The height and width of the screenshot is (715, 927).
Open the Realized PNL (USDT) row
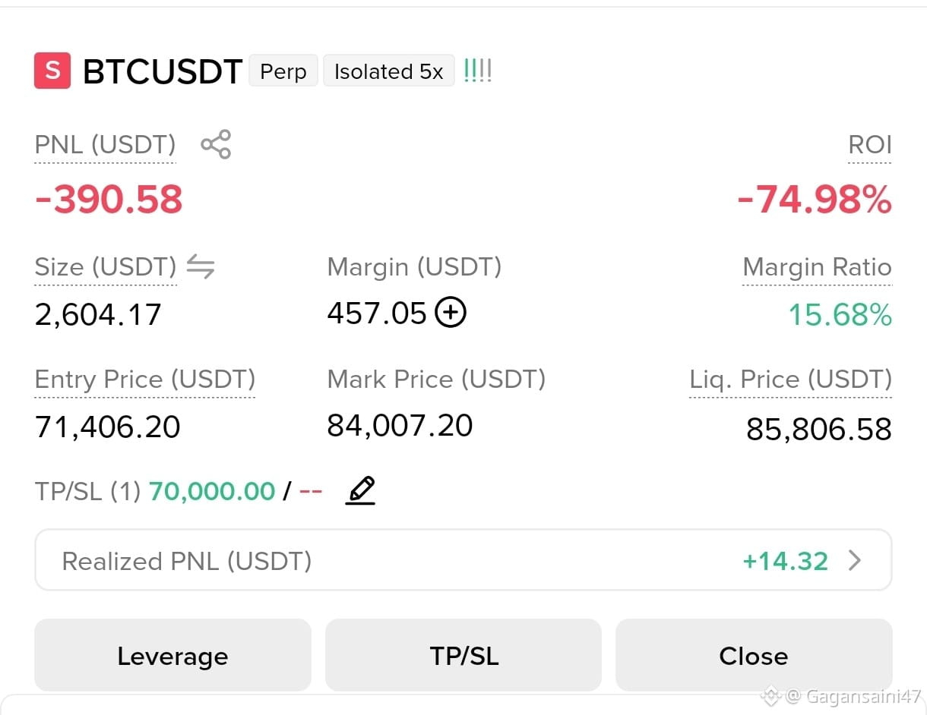(x=463, y=560)
